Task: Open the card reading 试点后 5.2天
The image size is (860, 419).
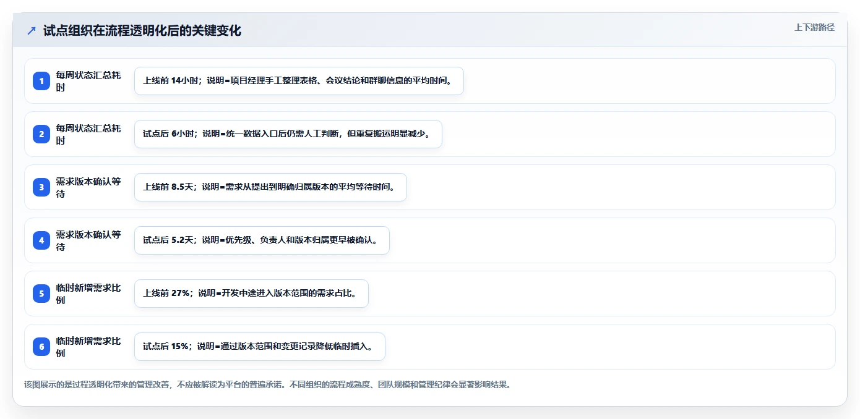Action: [262, 240]
